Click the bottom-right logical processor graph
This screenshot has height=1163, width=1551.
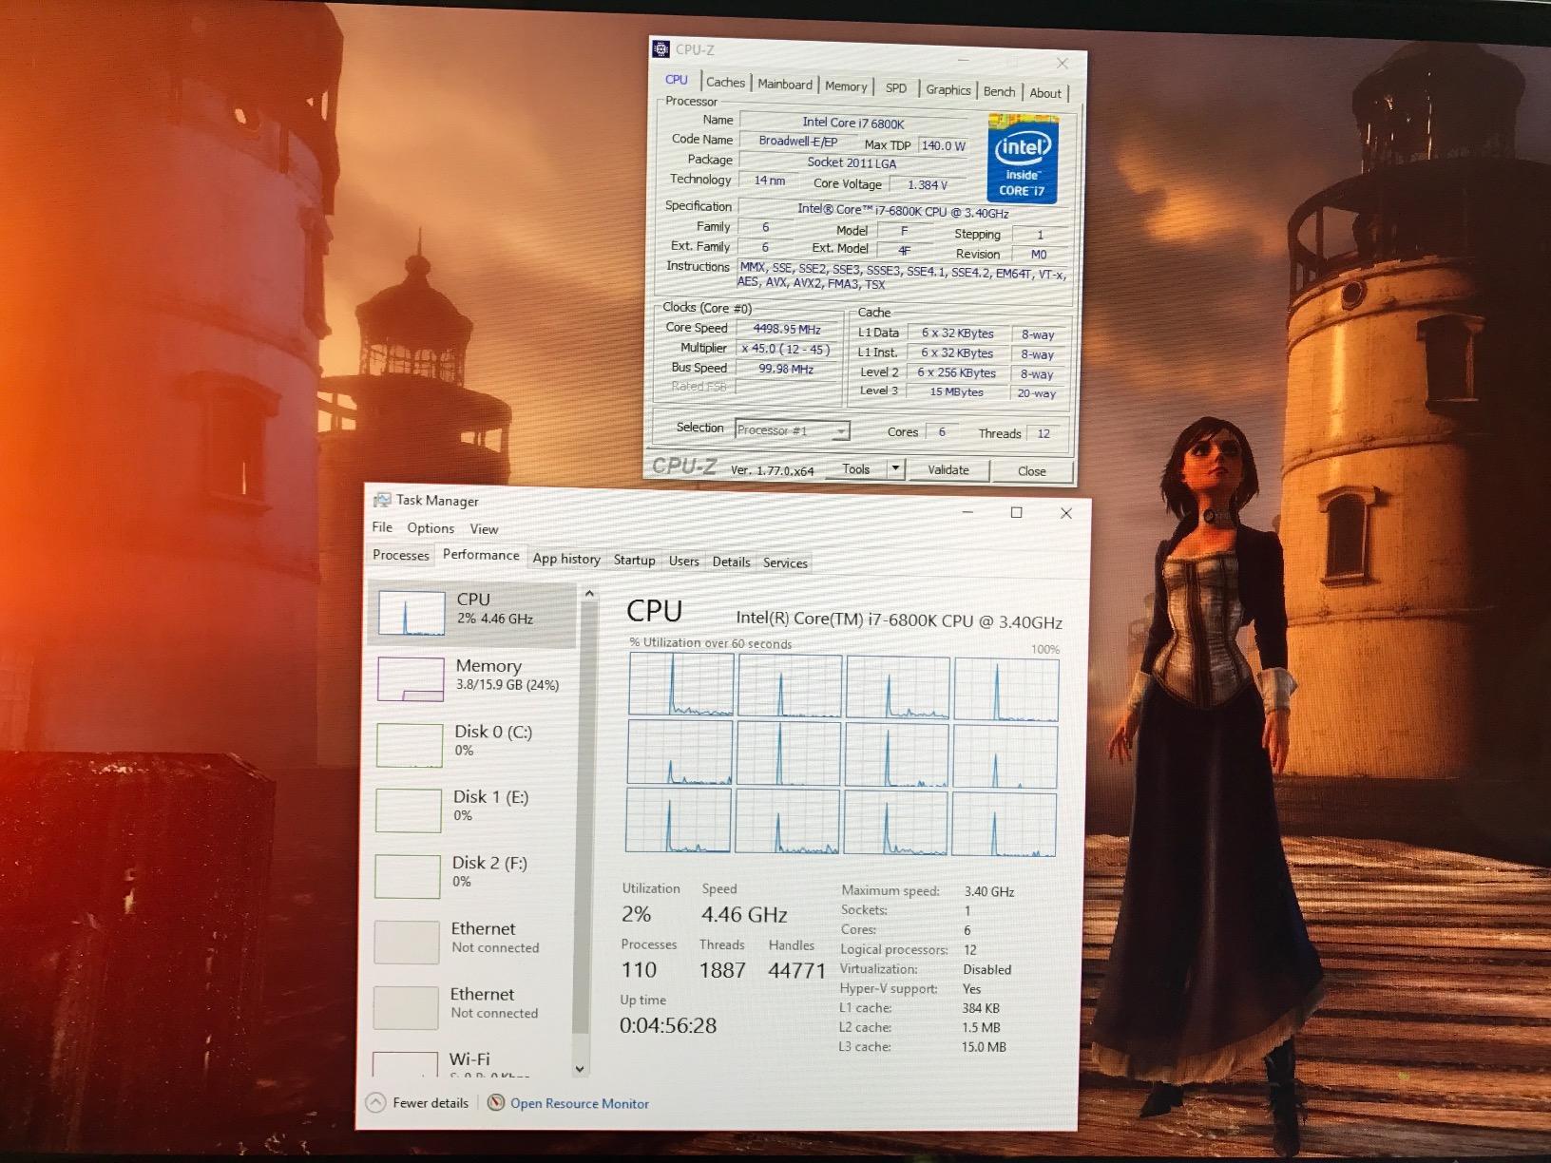(x=1004, y=824)
